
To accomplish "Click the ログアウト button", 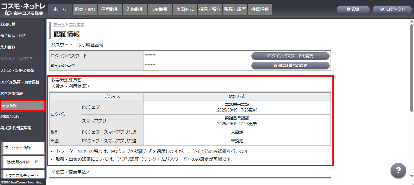I will tap(393, 9).
